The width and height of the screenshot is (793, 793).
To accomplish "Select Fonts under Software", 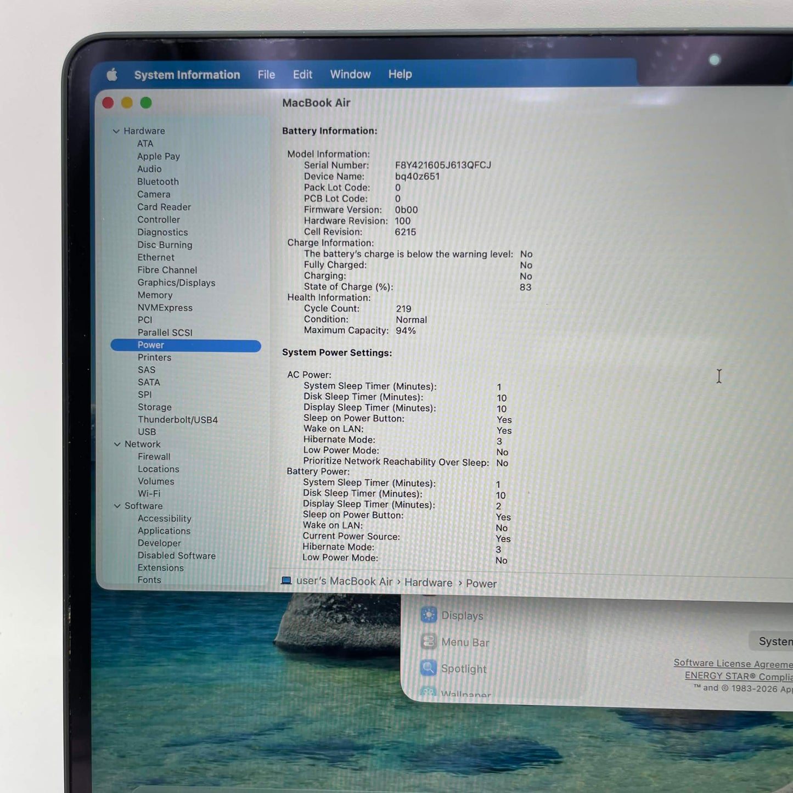I will tap(149, 580).
